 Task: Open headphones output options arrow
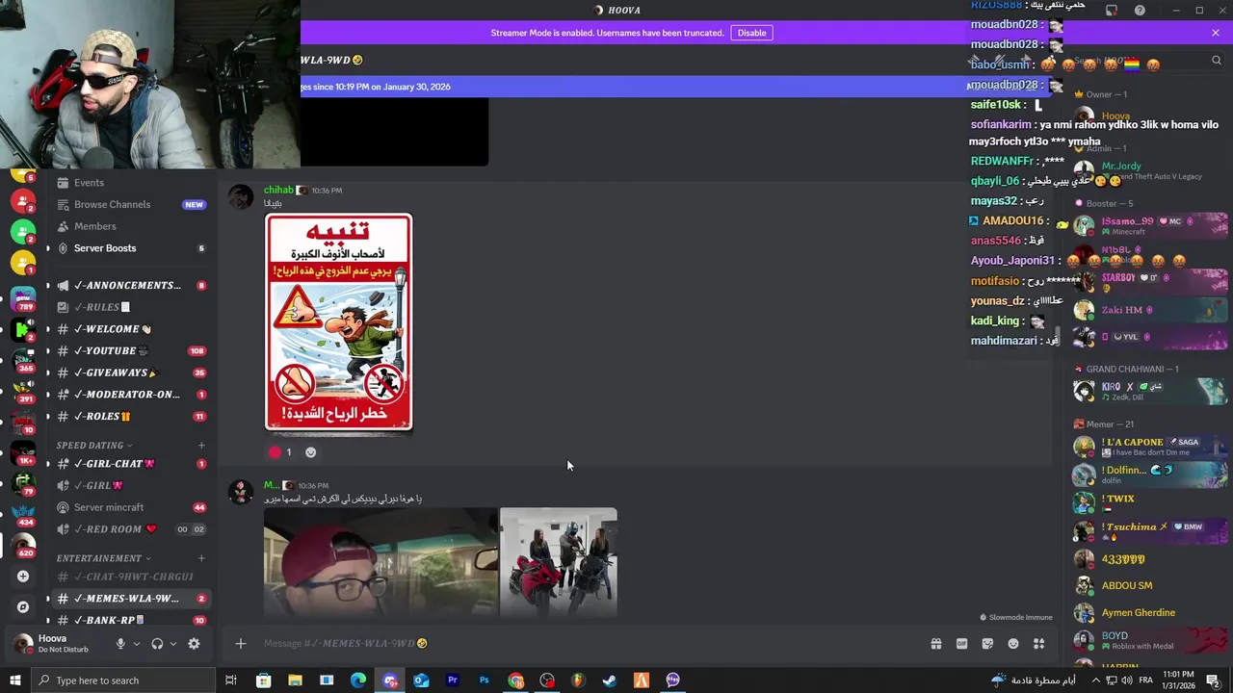(172, 644)
